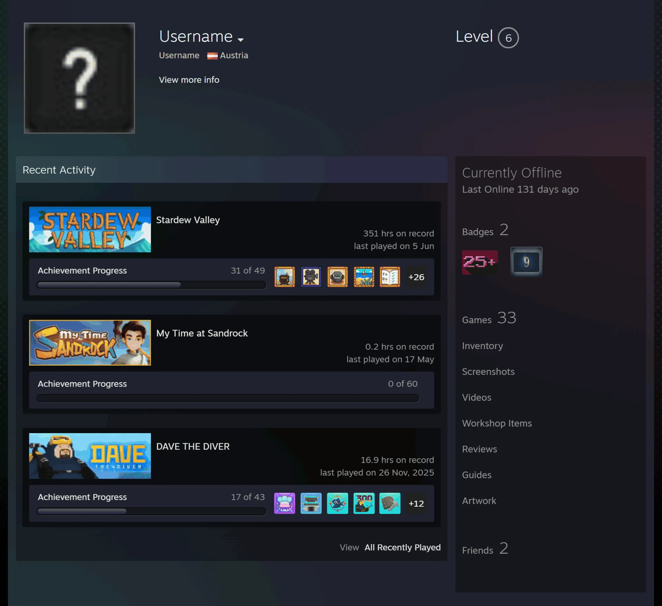The width and height of the screenshot is (662, 606).
Task: Open the My Time at Sandrock banner
Action: 90,342
